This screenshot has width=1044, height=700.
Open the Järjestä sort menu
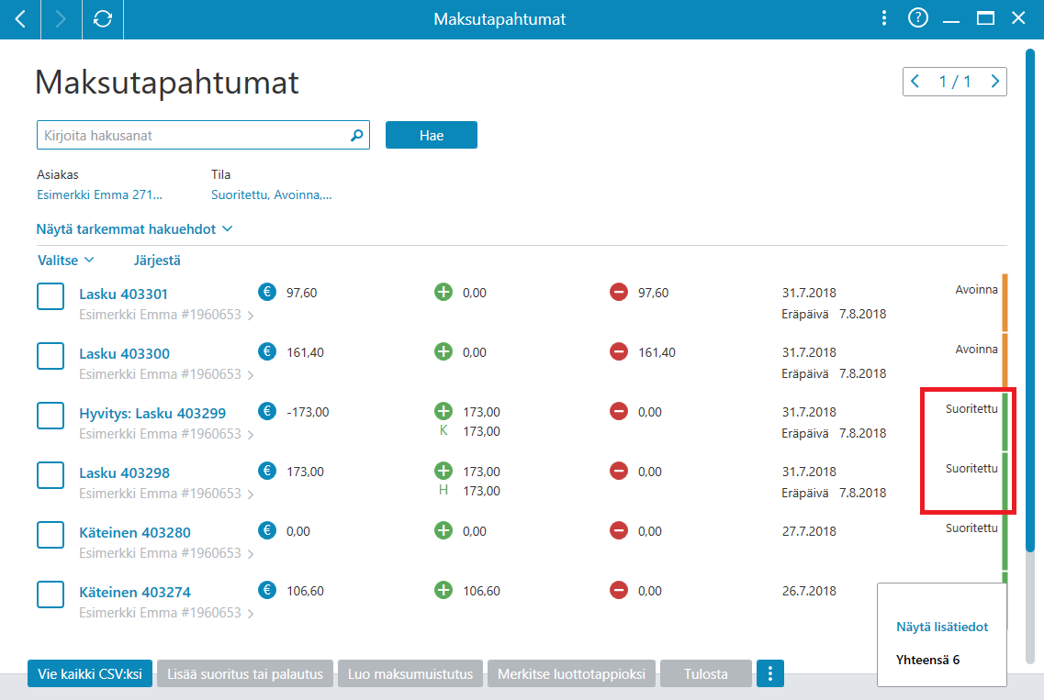(157, 261)
